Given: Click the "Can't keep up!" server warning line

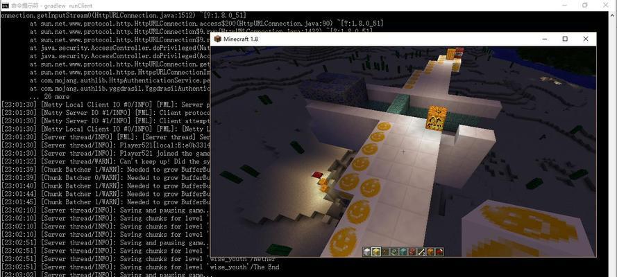Looking at the screenshot, I should click(x=106, y=161).
